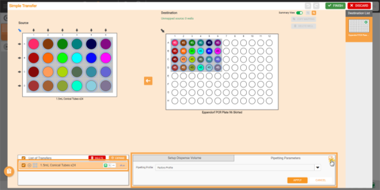
Task: Select source column 1 arrow
Action: [33, 29]
